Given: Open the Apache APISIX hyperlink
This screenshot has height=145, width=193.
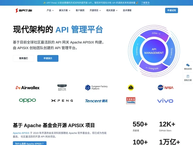Looking at the screenshot, I should 21,133.
